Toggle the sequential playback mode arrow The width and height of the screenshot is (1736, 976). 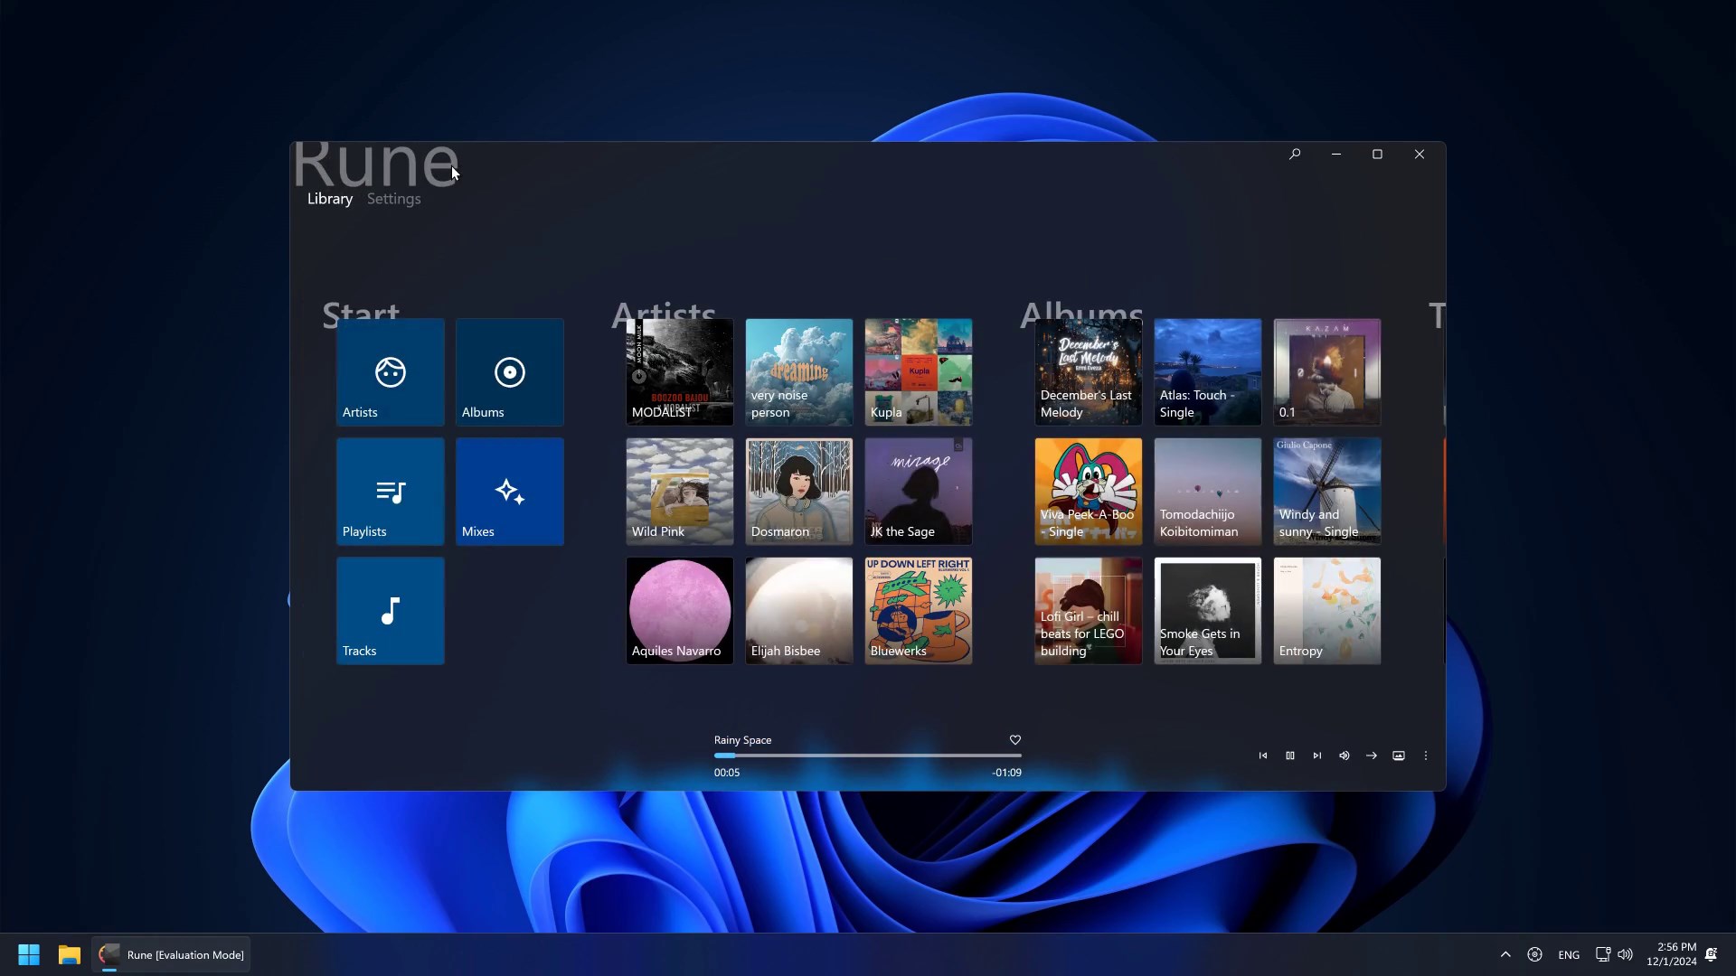click(1372, 755)
